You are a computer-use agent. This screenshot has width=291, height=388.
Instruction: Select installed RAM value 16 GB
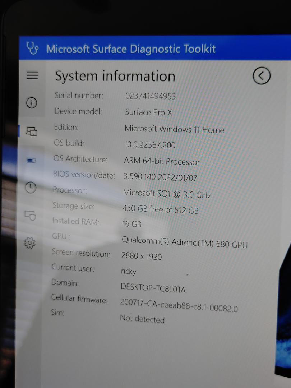(x=131, y=224)
